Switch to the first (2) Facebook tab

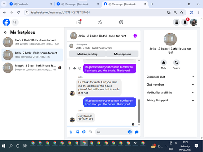click(30, 4)
